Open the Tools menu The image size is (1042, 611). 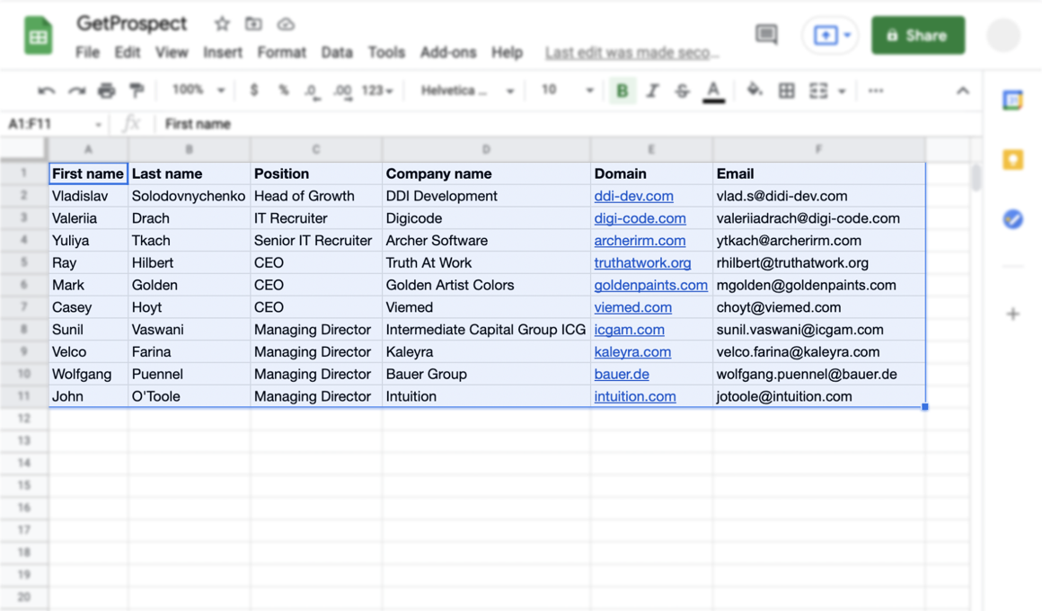(x=386, y=52)
